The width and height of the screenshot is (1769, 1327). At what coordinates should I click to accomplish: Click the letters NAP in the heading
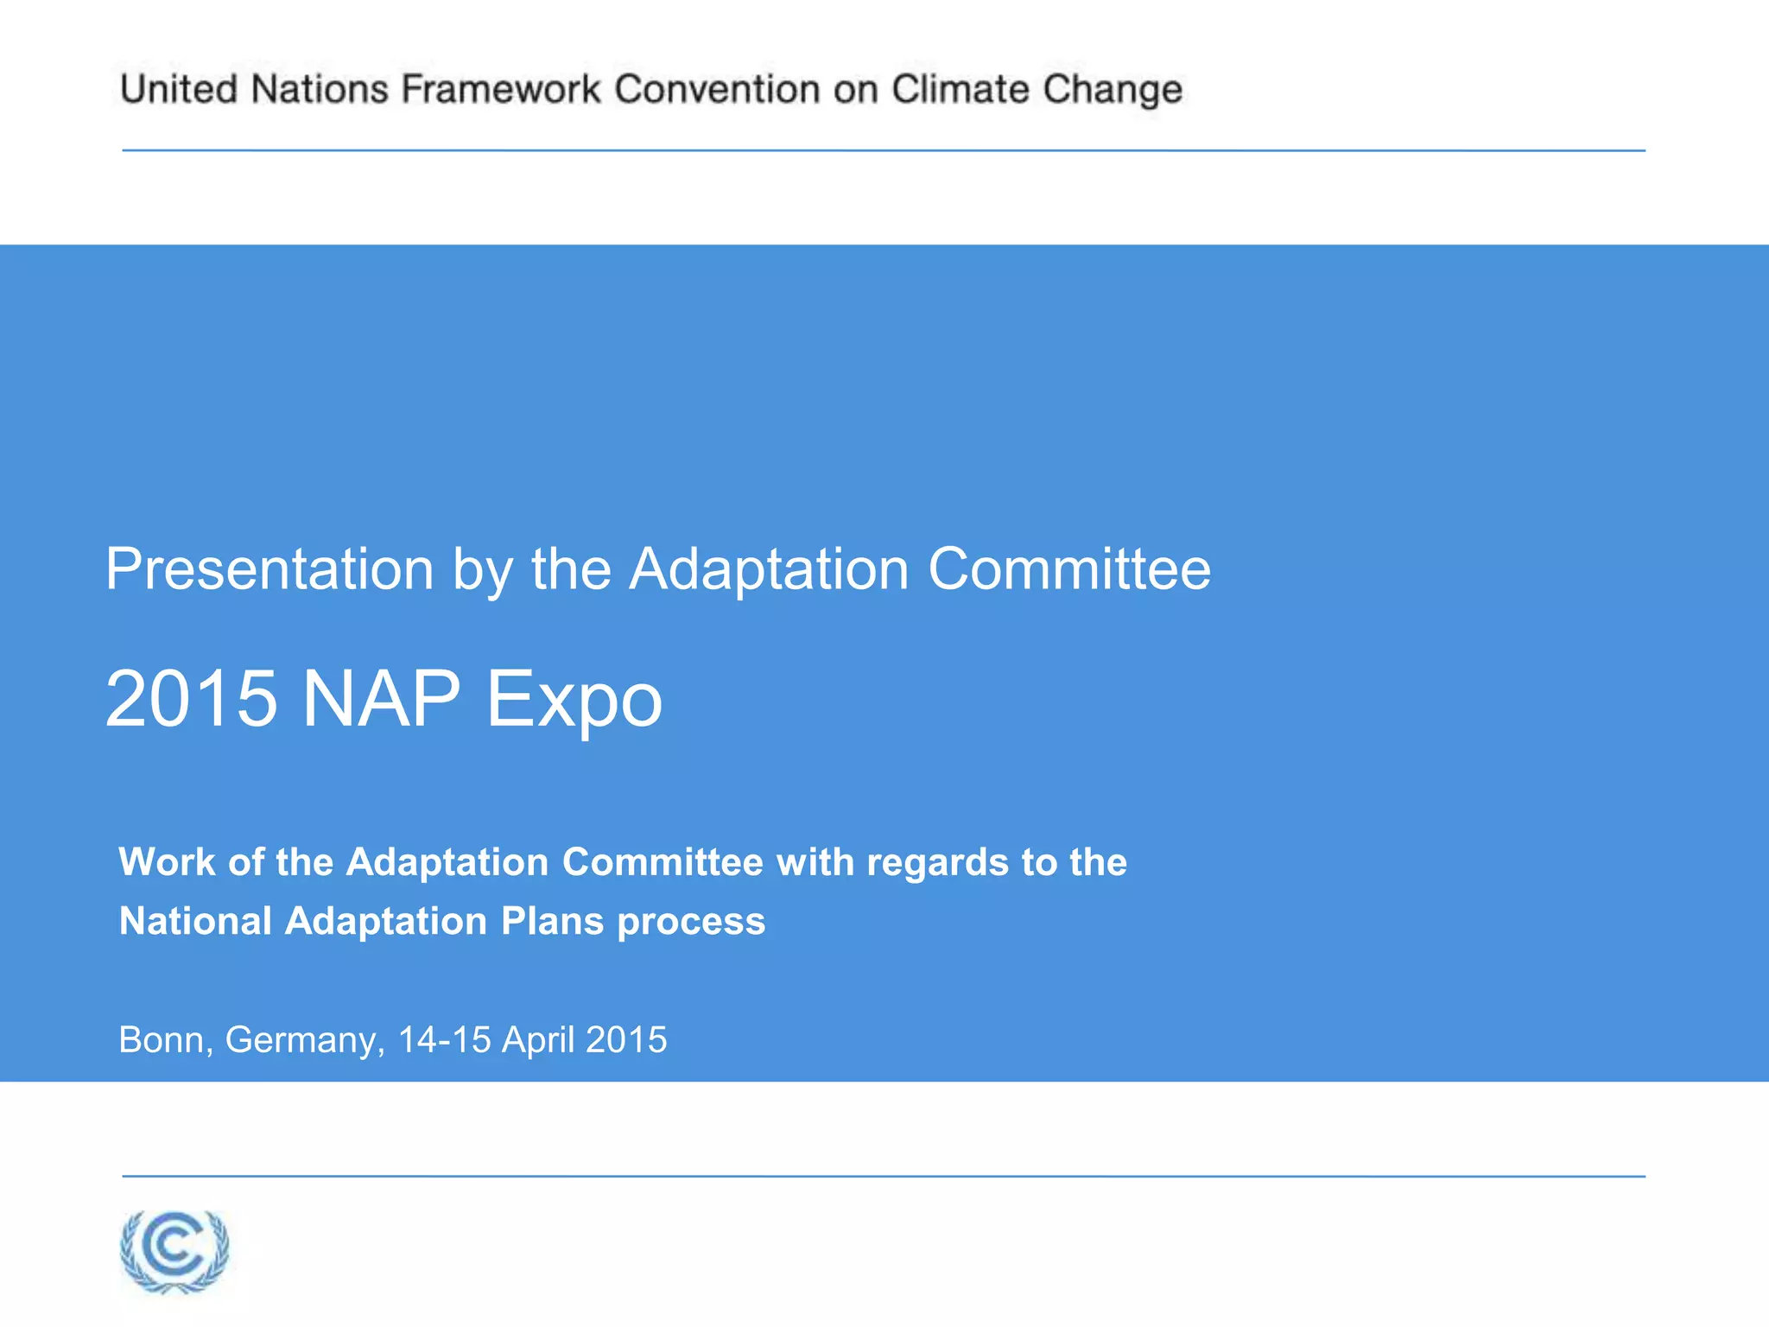[x=381, y=698]
